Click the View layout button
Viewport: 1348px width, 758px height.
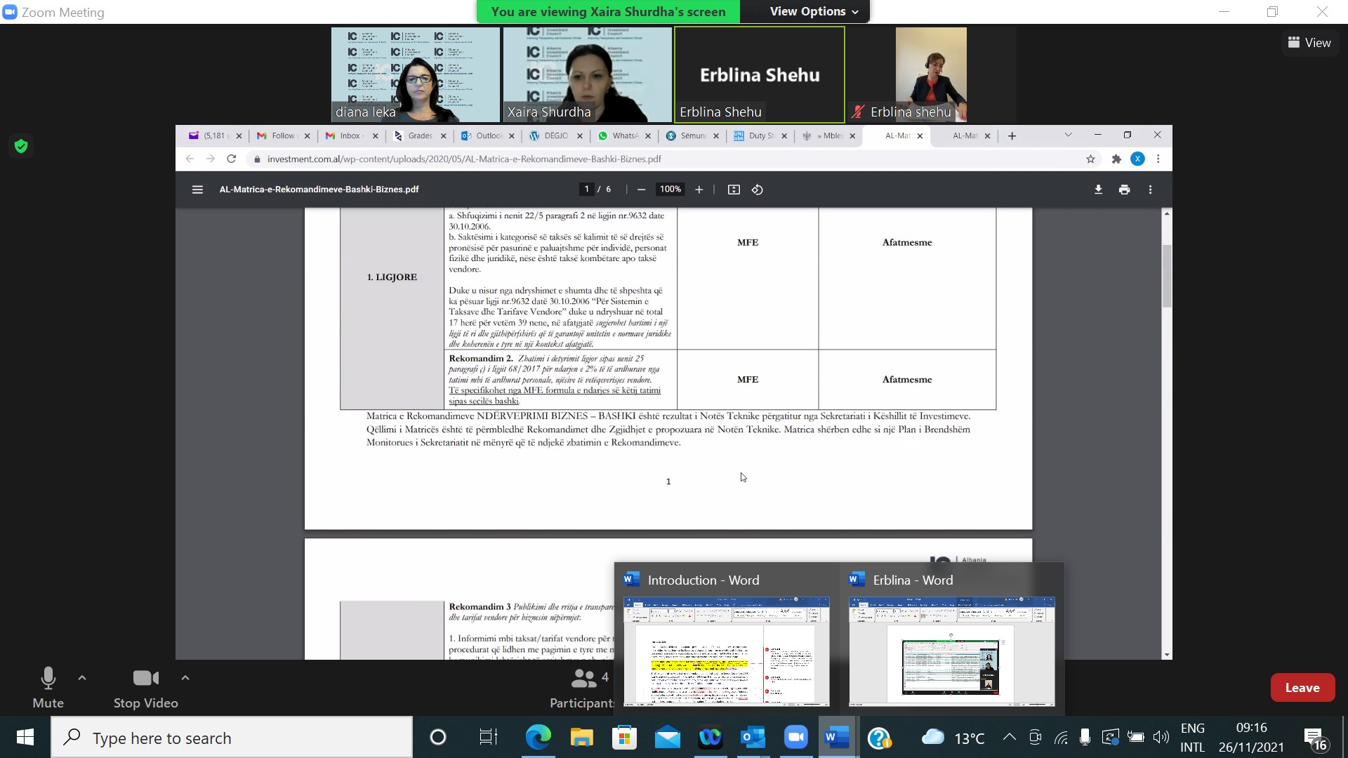(x=1309, y=43)
